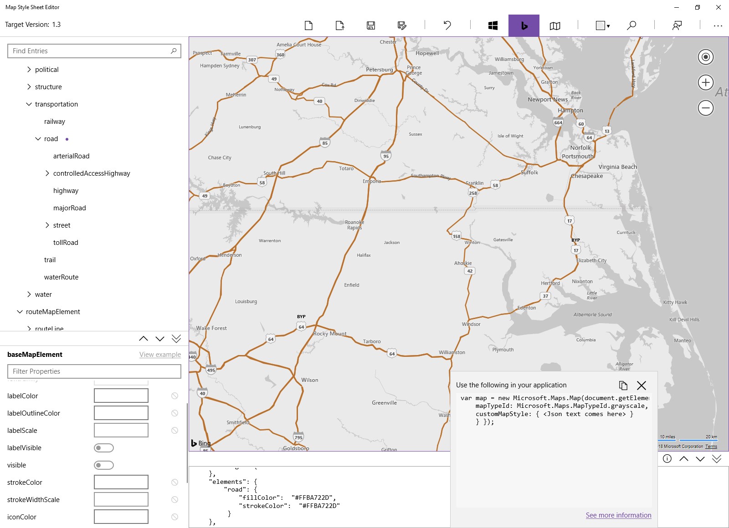Collapse the road tree node
The image size is (729, 528).
[38, 139]
